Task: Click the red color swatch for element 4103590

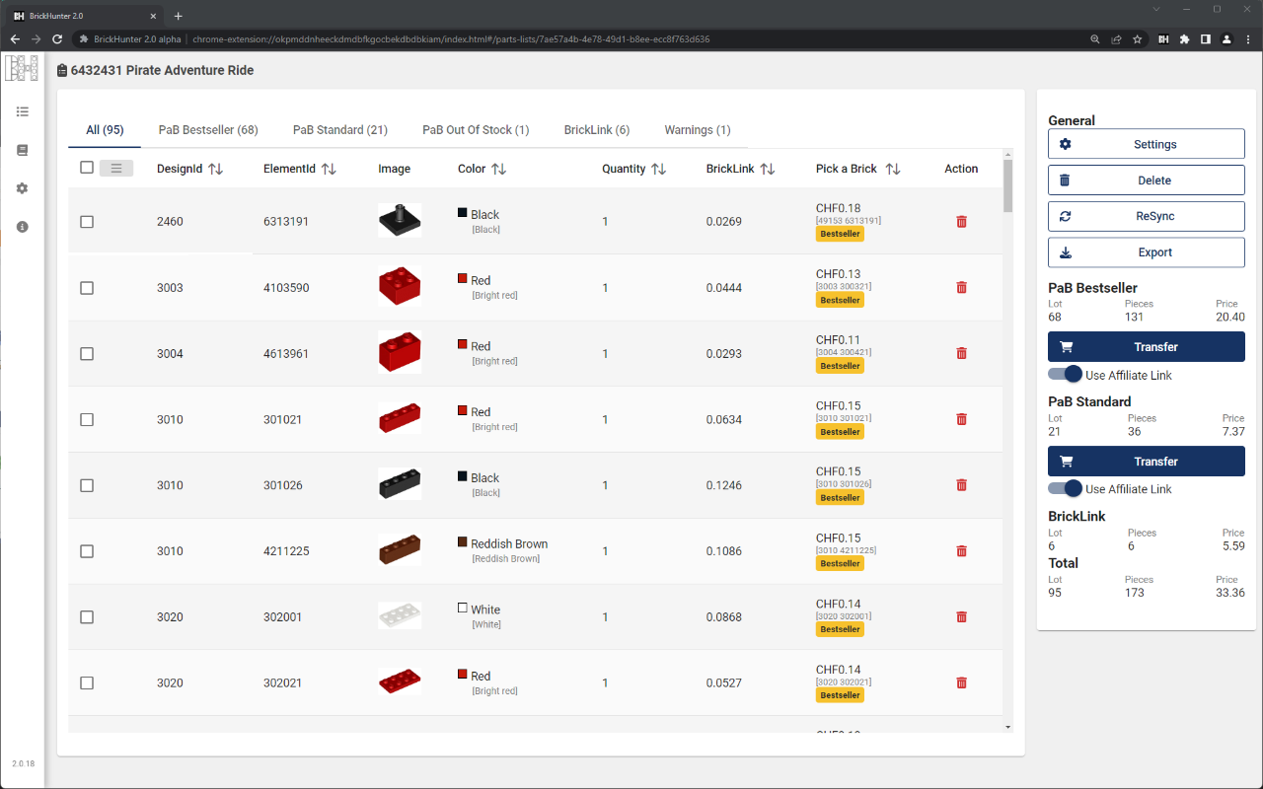Action: point(462,279)
